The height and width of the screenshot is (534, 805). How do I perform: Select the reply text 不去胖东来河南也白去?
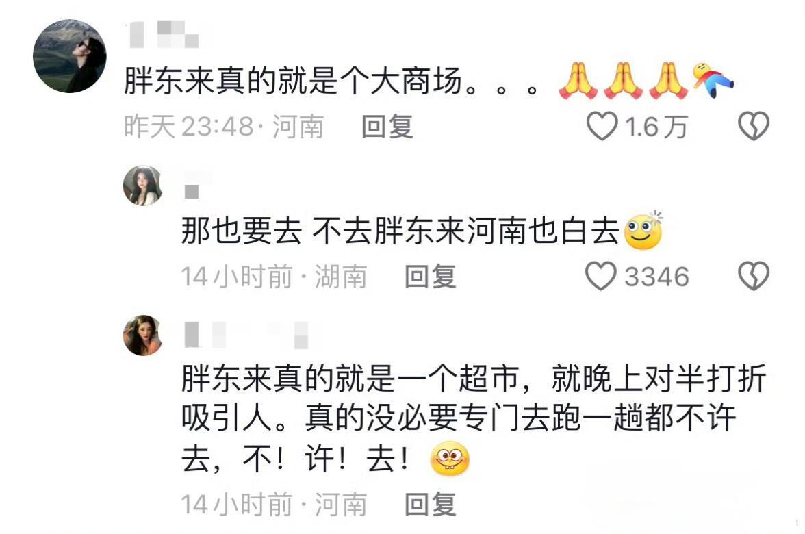pyautogui.click(x=465, y=231)
